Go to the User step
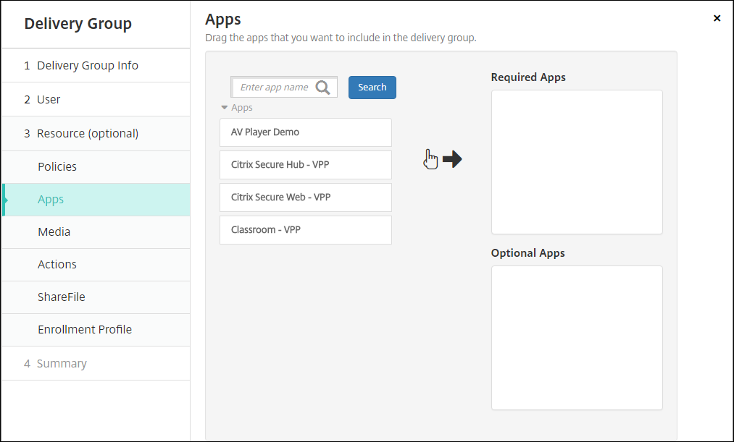The height and width of the screenshot is (442, 734). click(x=49, y=99)
